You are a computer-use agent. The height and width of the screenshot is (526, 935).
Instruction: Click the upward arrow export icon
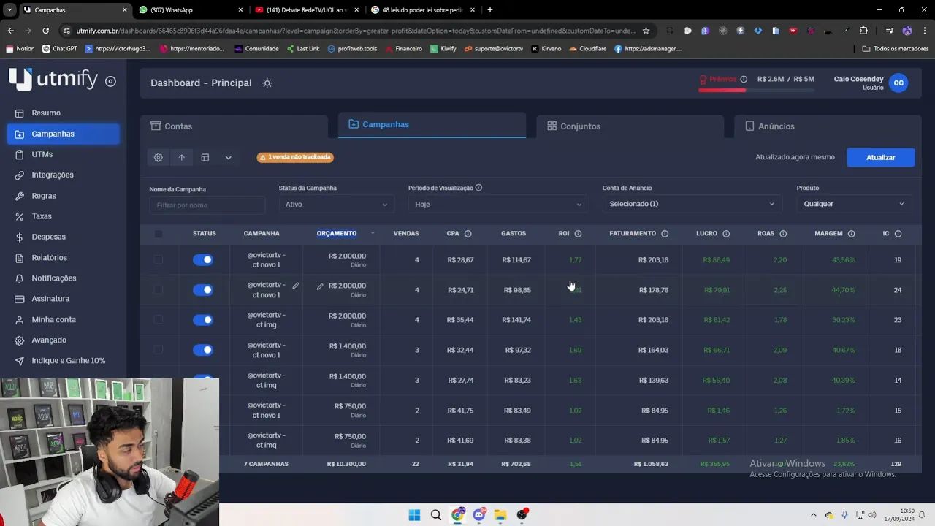[181, 157]
